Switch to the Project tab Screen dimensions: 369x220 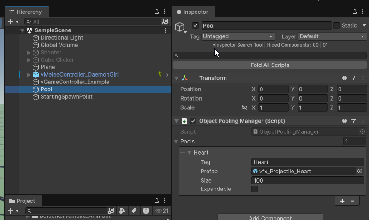point(24,201)
